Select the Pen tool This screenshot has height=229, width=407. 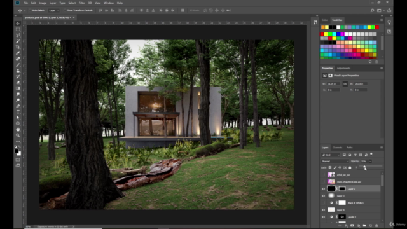pyautogui.click(x=18, y=106)
